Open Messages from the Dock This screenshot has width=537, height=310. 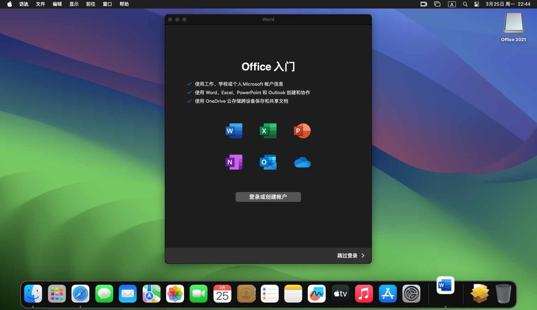(104, 294)
